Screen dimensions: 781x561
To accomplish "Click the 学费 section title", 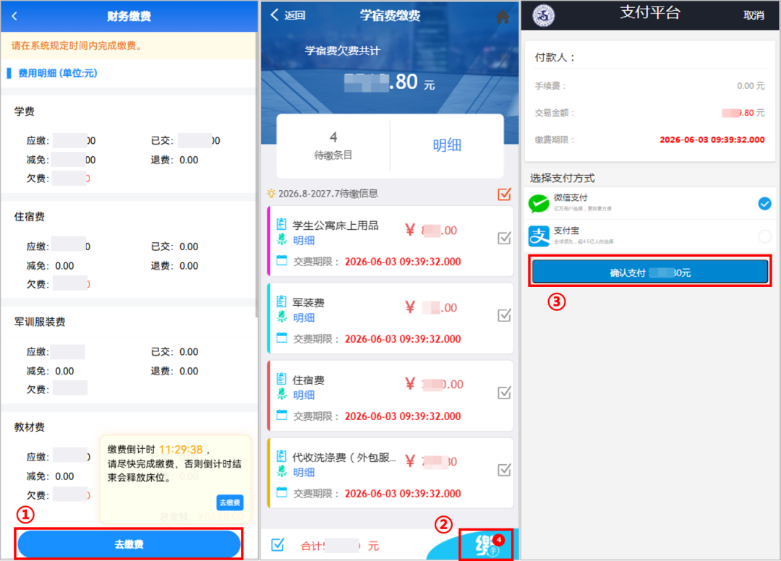I will (25, 111).
